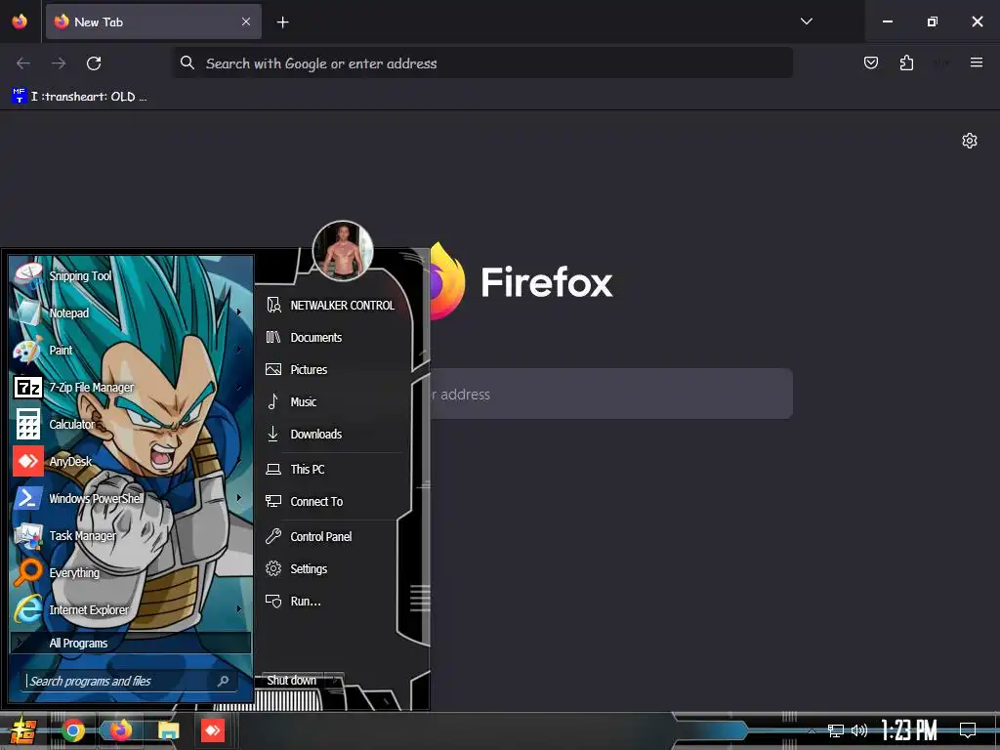Open File Explorer from the taskbar
This screenshot has height=750, width=1000.
(168, 730)
